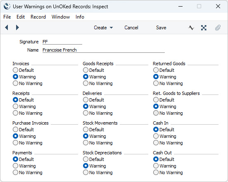Click the Name field Francoise French
The height and width of the screenshot is (182, 228).
(x=104, y=50)
